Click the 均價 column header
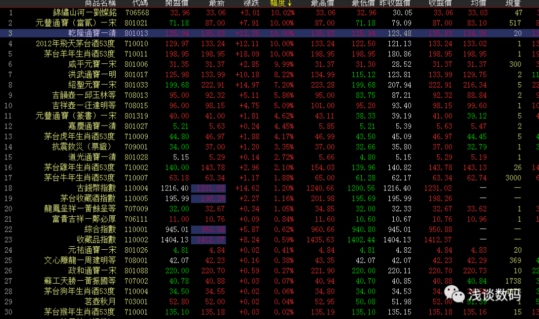The width and height of the screenshot is (539, 319). click(x=479, y=3)
